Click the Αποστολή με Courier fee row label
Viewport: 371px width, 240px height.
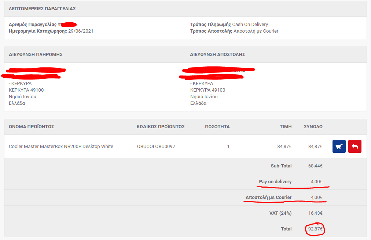coord(269,197)
